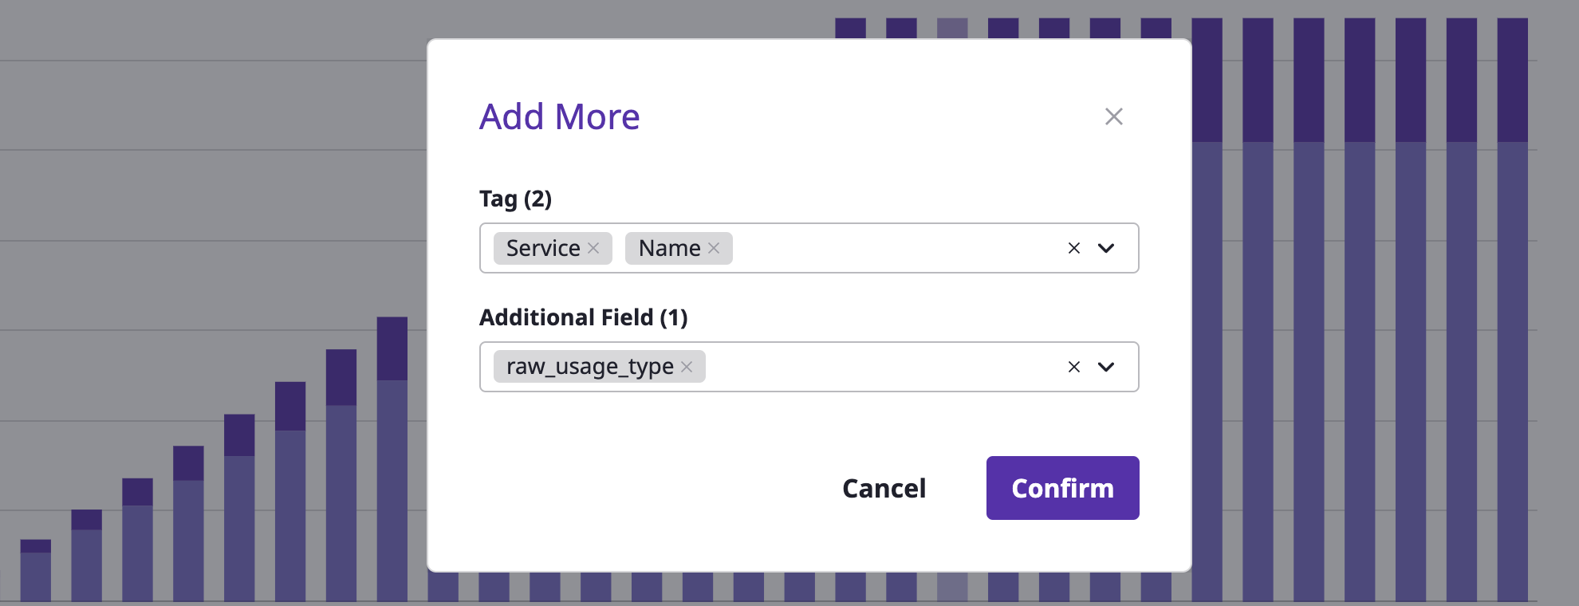Select the raw_usage_type chip label
The width and height of the screenshot is (1579, 606).
pyautogui.click(x=589, y=367)
